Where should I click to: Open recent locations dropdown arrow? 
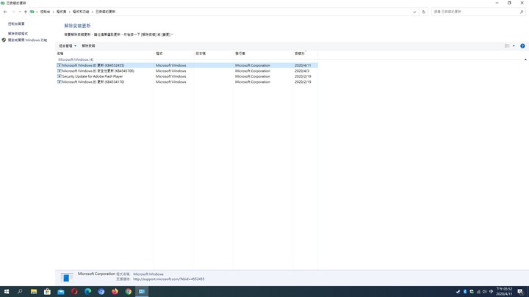[20, 12]
